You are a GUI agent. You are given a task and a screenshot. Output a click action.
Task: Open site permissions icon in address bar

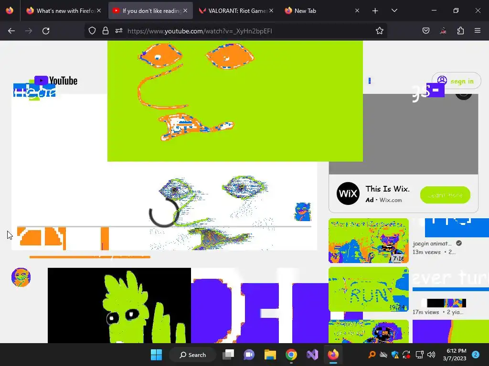click(x=119, y=31)
